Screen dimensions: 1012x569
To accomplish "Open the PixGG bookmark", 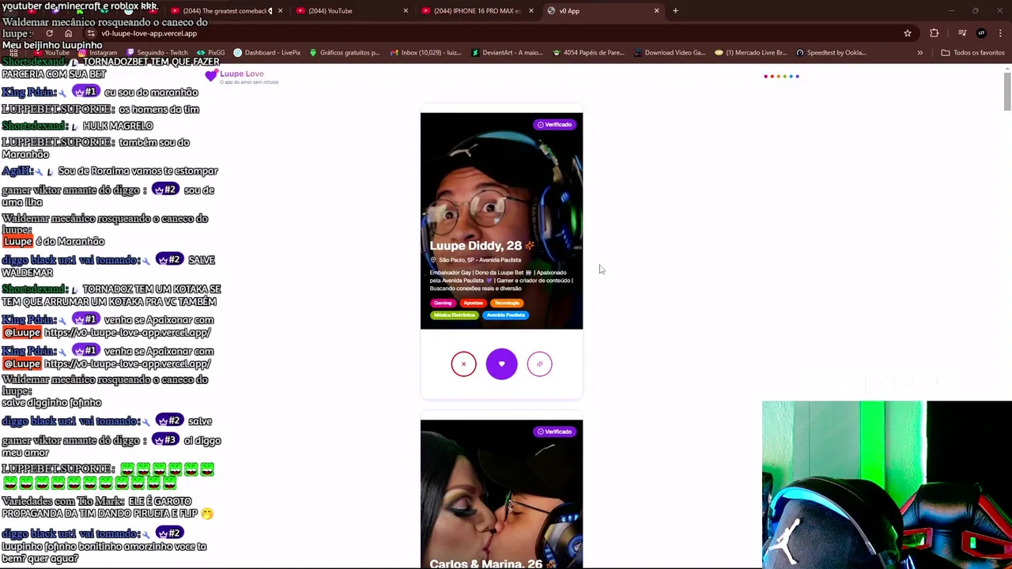I will [x=211, y=52].
